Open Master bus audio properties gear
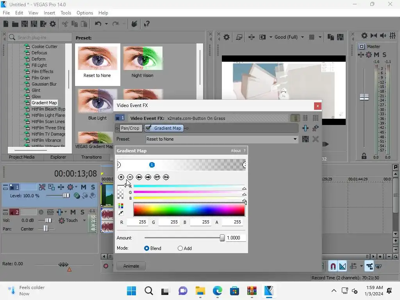Screen dimensions: 400x300 coord(364,36)
